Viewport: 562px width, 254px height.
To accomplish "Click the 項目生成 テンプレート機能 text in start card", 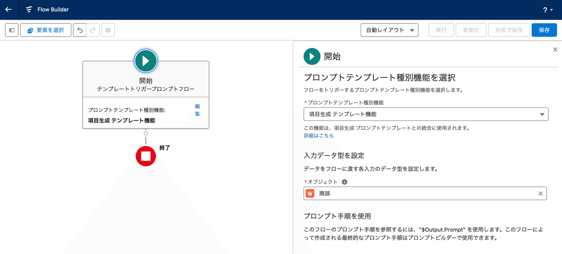I will 121,120.
